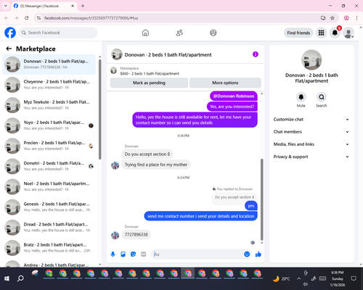Reload the page with browser refresh icon
The height and width of the screenshot is (290, 363).
coord(27,18)
